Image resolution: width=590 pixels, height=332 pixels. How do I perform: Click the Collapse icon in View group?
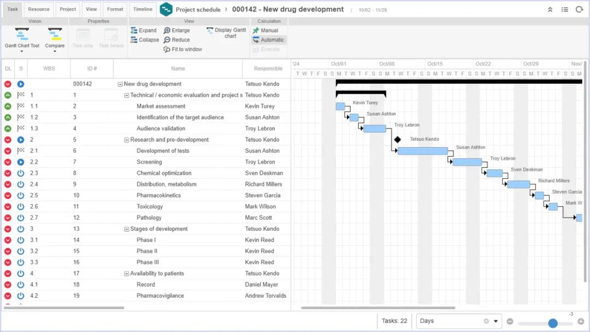tap(134, 40)
